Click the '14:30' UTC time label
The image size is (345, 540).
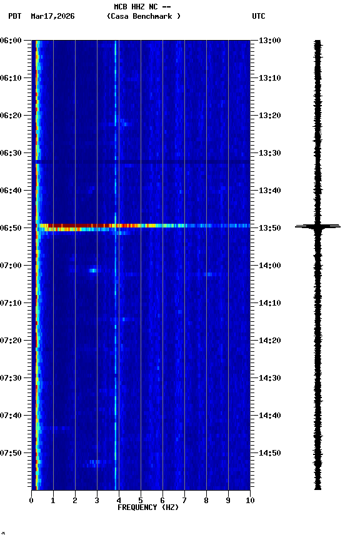pos(270,378)
